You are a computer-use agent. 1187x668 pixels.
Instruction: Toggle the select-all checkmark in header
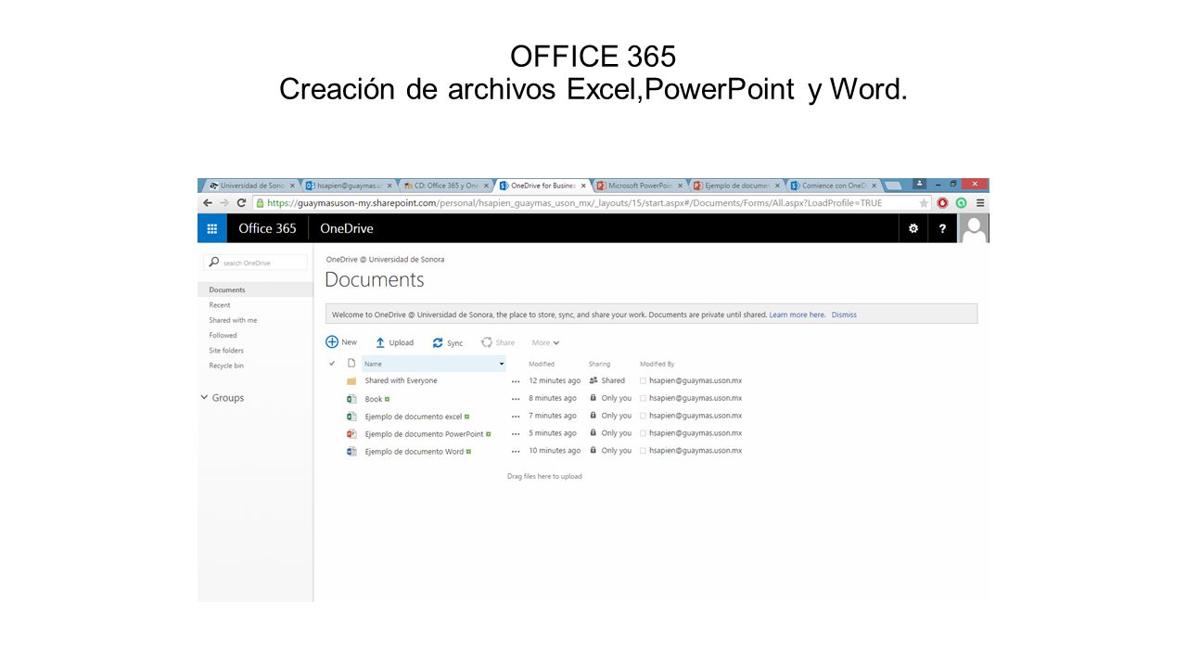point(332,364)
